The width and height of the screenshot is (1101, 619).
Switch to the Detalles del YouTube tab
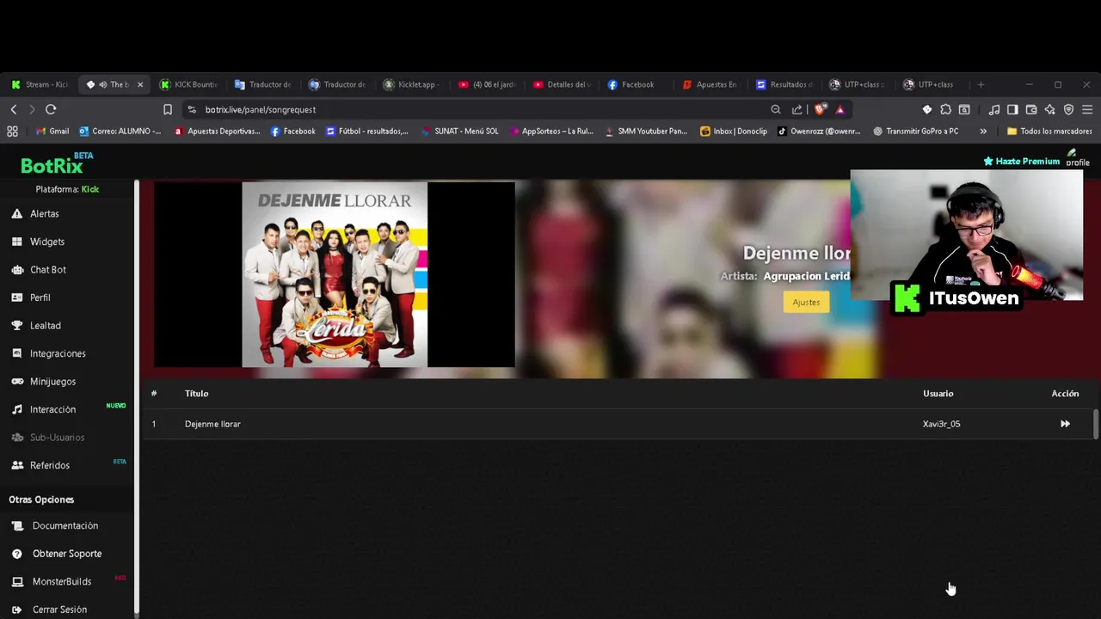[561, 84]
